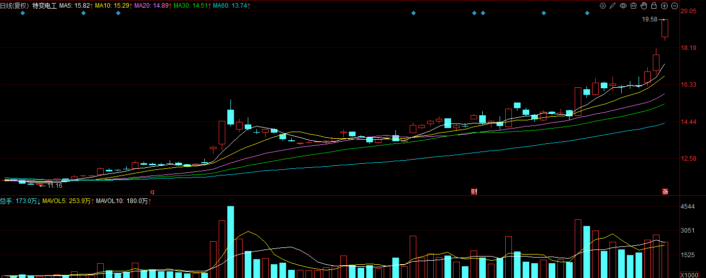The height and width of the screenshot is (278, 706).
Task: Select the tallest cyan volume bar
Action: 230,242
